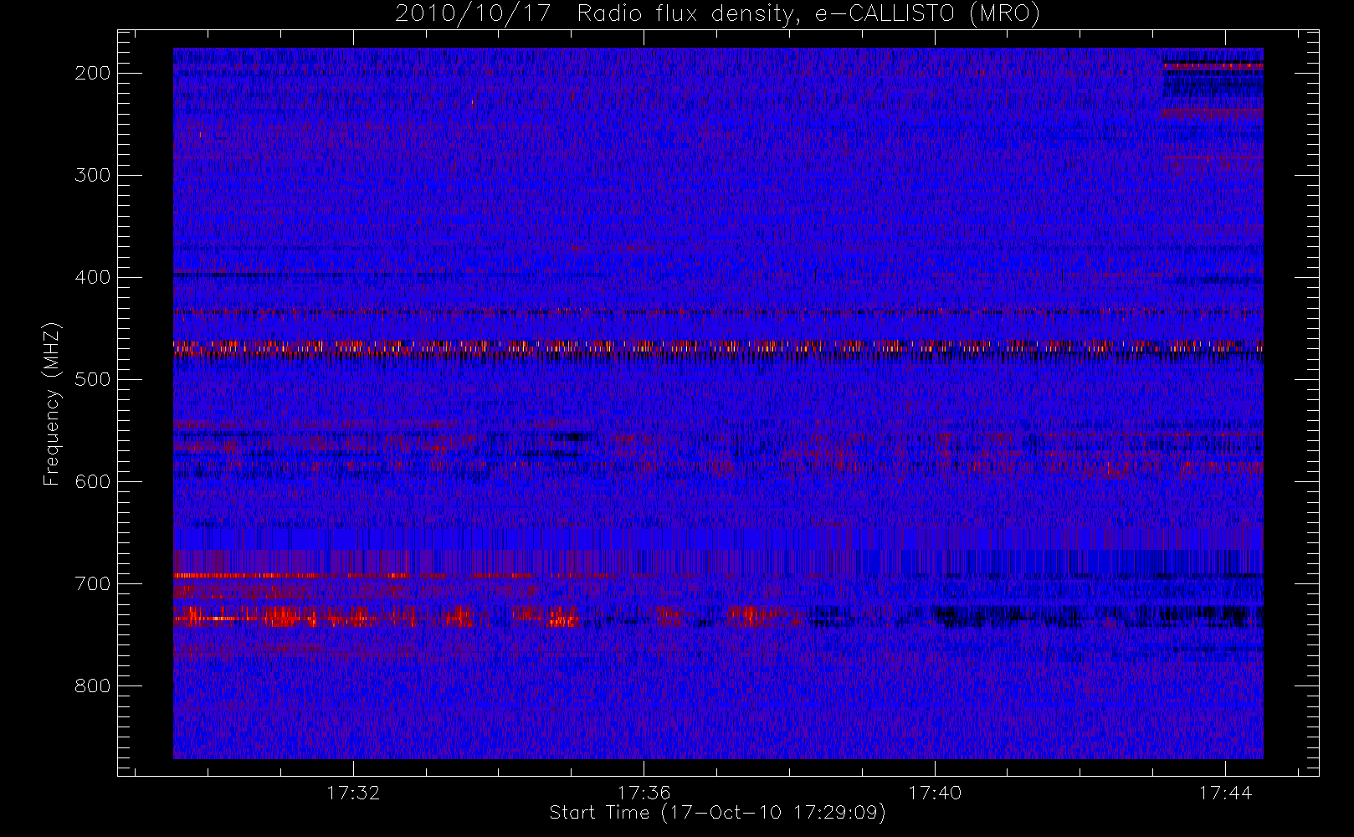Click the 17:44 time tick label
The width and height of the screenshot is (1354, 837).
click(x=1225, y=793)
